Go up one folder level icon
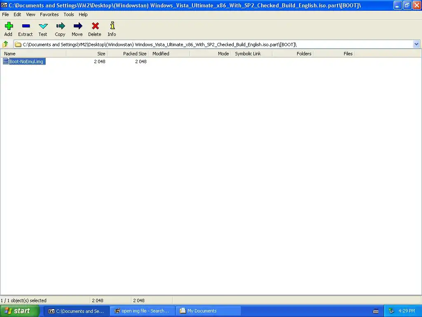The height and width of the screenshot is (317, 422). point(5,44)
